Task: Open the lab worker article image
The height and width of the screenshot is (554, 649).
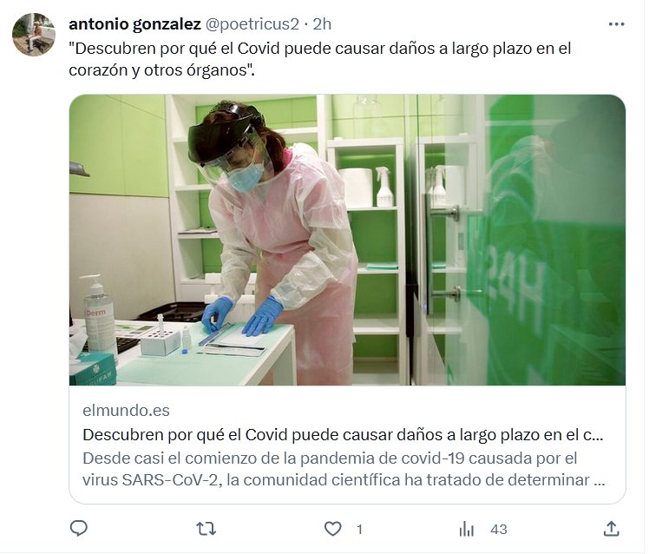Action: 347,240
